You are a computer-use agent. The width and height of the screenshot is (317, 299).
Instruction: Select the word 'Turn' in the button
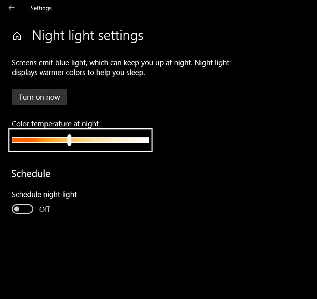coord(26,97)
